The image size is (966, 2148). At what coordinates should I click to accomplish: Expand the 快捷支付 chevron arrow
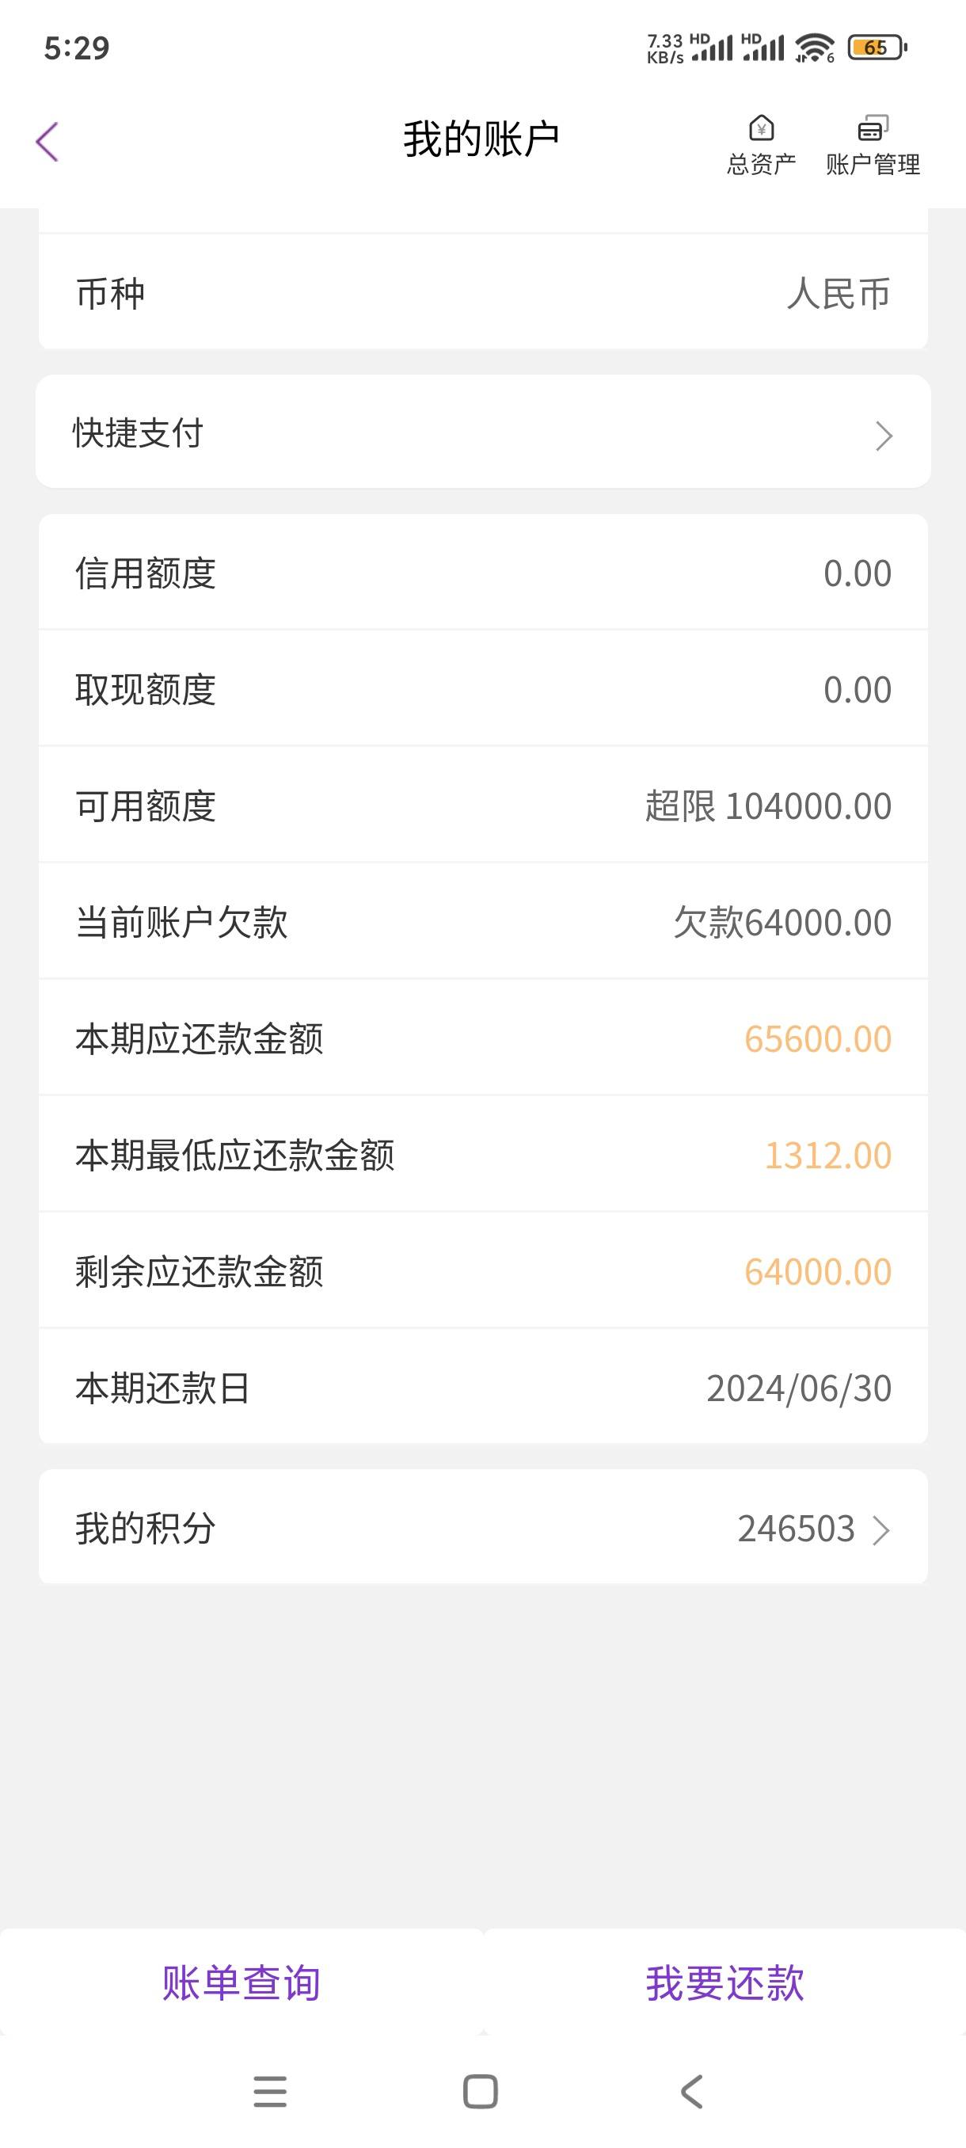pos(884,436)
